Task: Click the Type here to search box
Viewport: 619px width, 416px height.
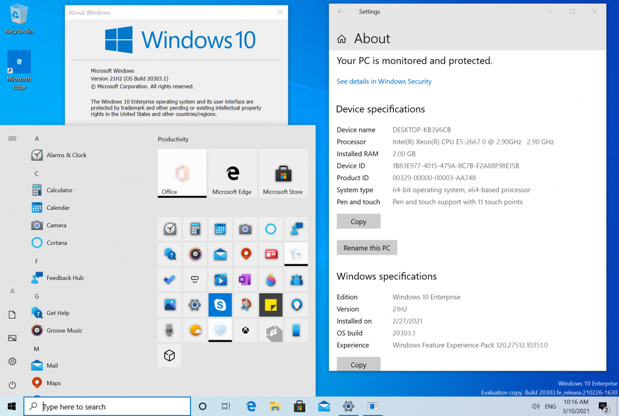Action: (x=108, y=406)
